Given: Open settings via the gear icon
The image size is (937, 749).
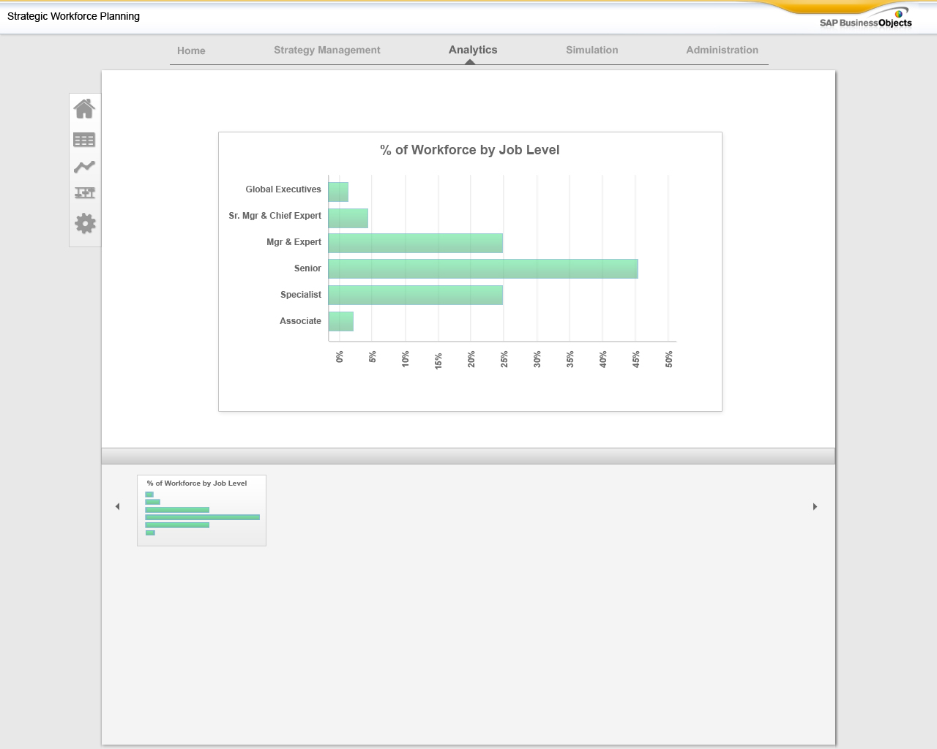Looking at the screenshot, I should 85,224.
